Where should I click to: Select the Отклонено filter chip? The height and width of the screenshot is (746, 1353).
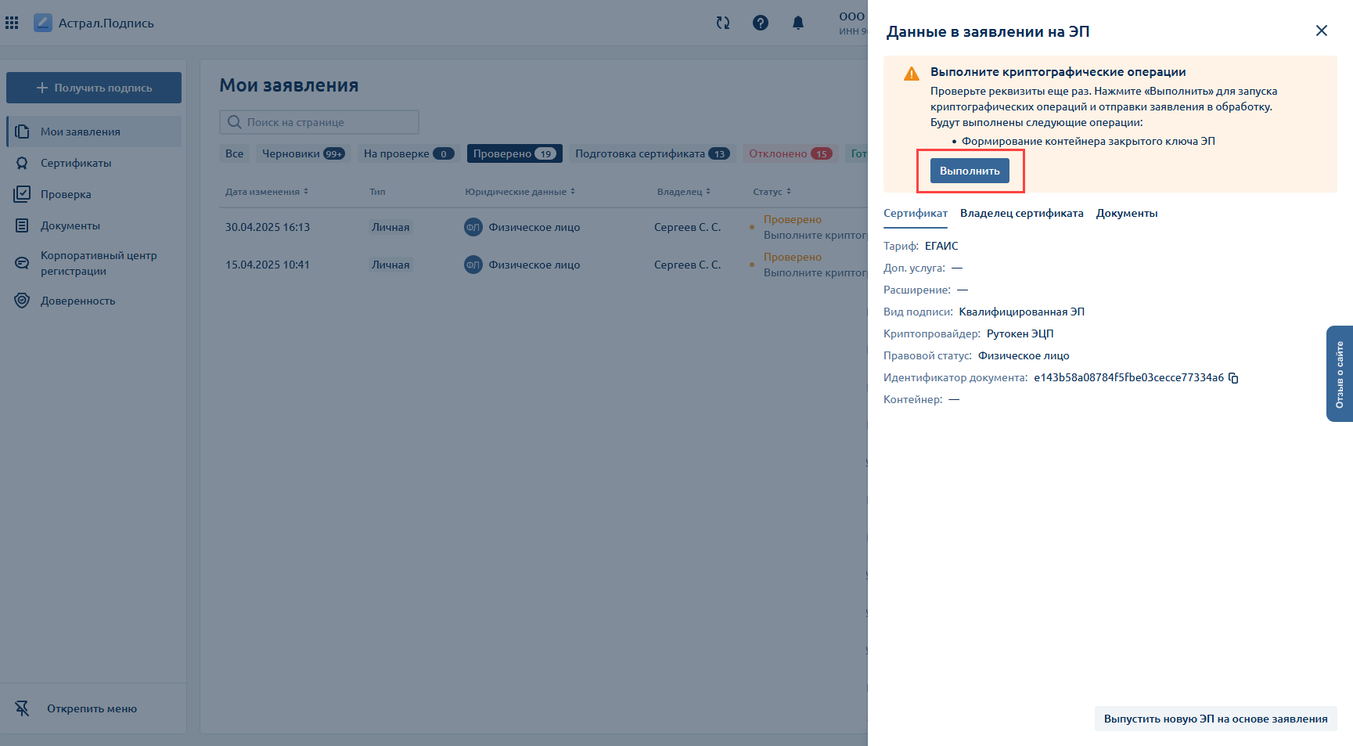click(x=790, y=153)
